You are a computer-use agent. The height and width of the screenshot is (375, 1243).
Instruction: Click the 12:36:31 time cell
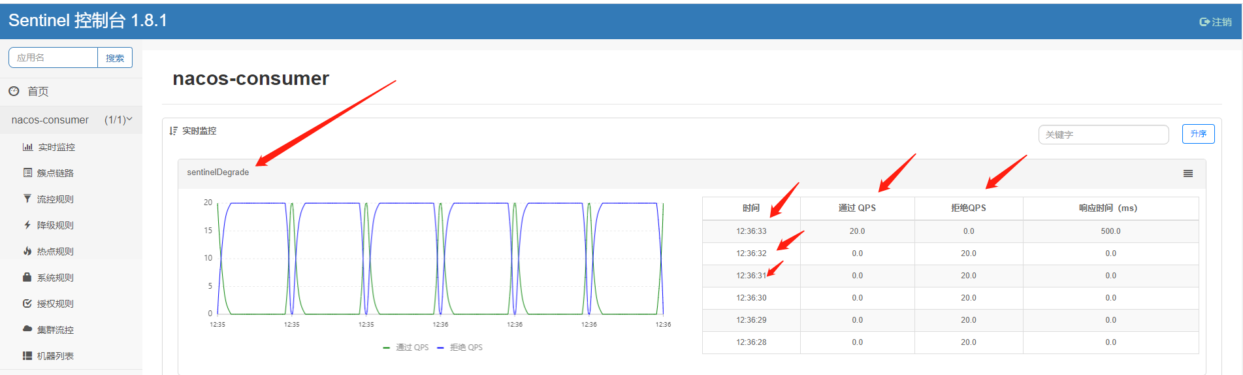coord(751,276)
